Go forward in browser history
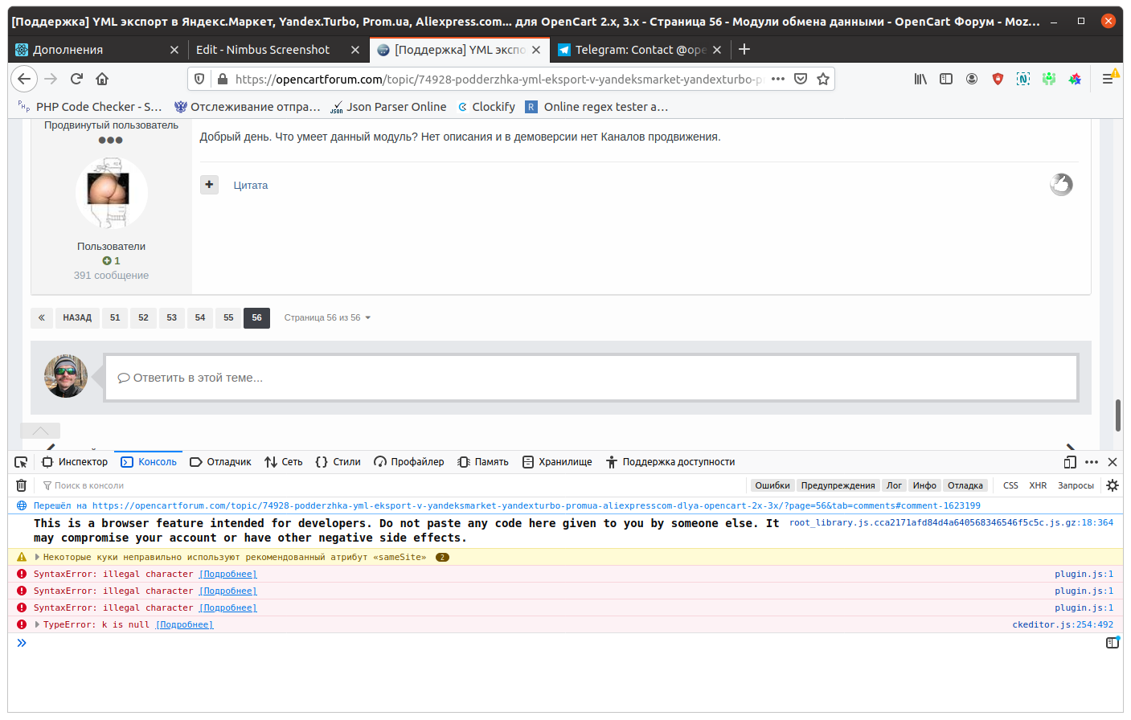Viewport: 1131px width, 720px height. coord(51,79)
